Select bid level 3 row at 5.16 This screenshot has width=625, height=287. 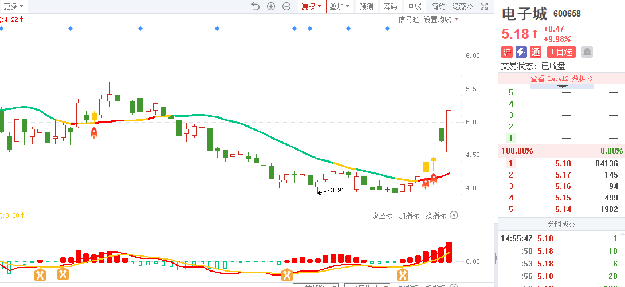pyautogui.click(x=561, y=186)
